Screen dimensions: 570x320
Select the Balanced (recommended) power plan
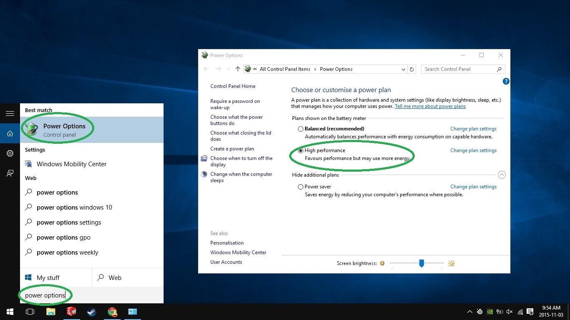(x=300, y=129)
